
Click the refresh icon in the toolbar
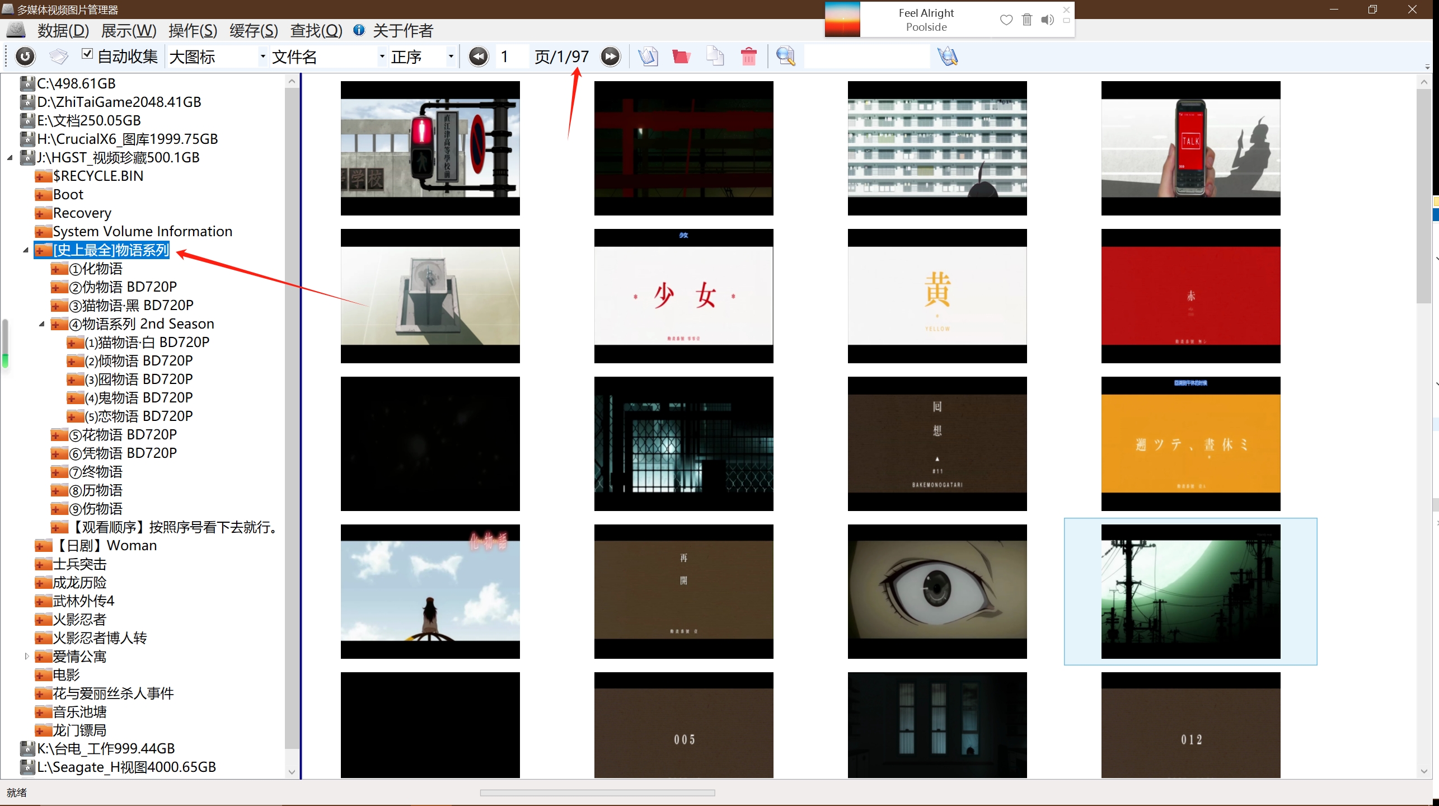coord(25,57)
